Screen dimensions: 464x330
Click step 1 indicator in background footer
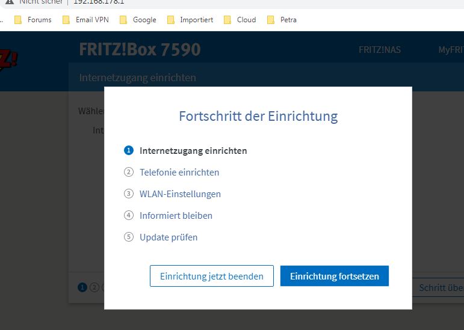coord(82,287)
